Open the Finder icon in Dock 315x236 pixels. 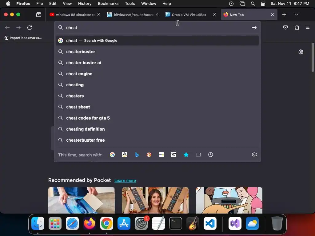pyautogui.click(x=38, y=223)
